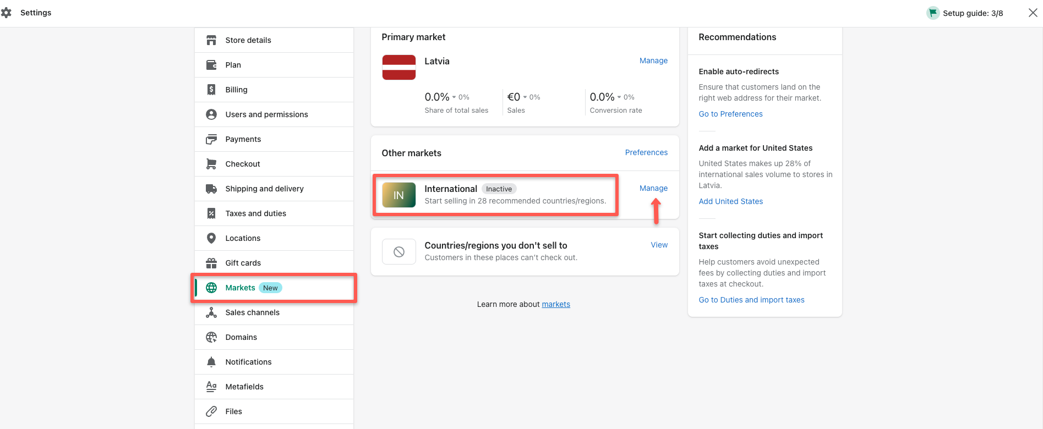Viewport: 1043px width, 429px height.
Task: Click the Plan icon in sidebar
Action: 211,65
